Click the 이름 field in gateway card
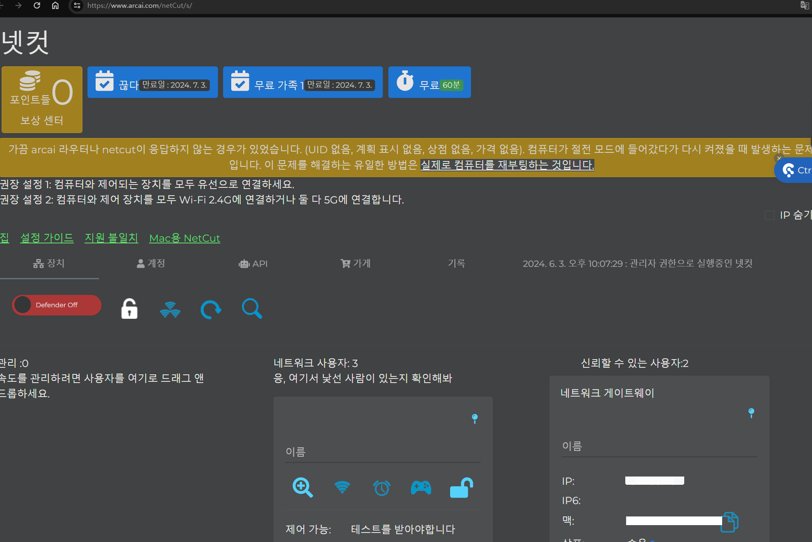 [659, 446]
